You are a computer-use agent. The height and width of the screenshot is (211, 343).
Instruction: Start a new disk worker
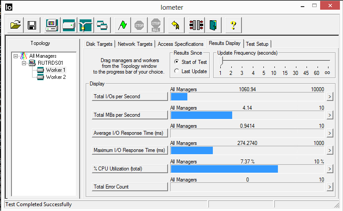point(69,25)
